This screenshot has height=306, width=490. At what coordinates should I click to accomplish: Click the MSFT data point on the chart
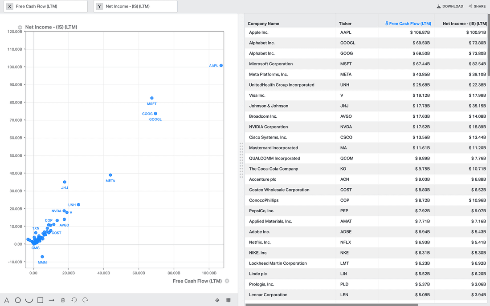(152, 98)
